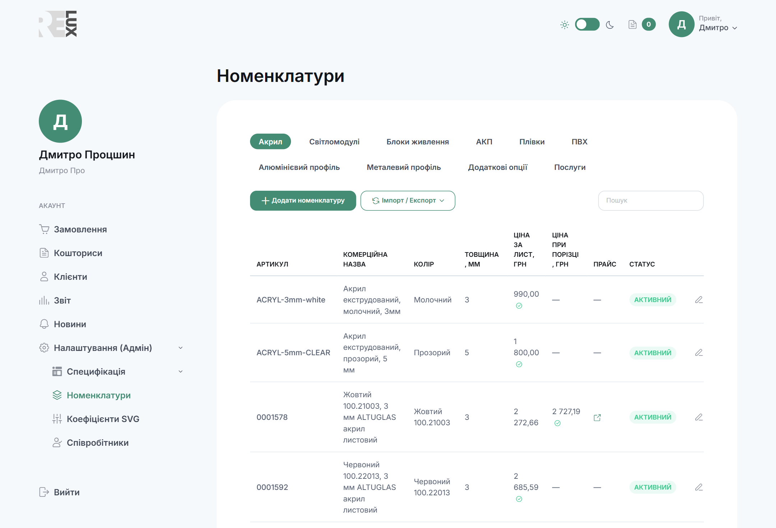Expand the Специфікація submenu chevron

[180, 371]
